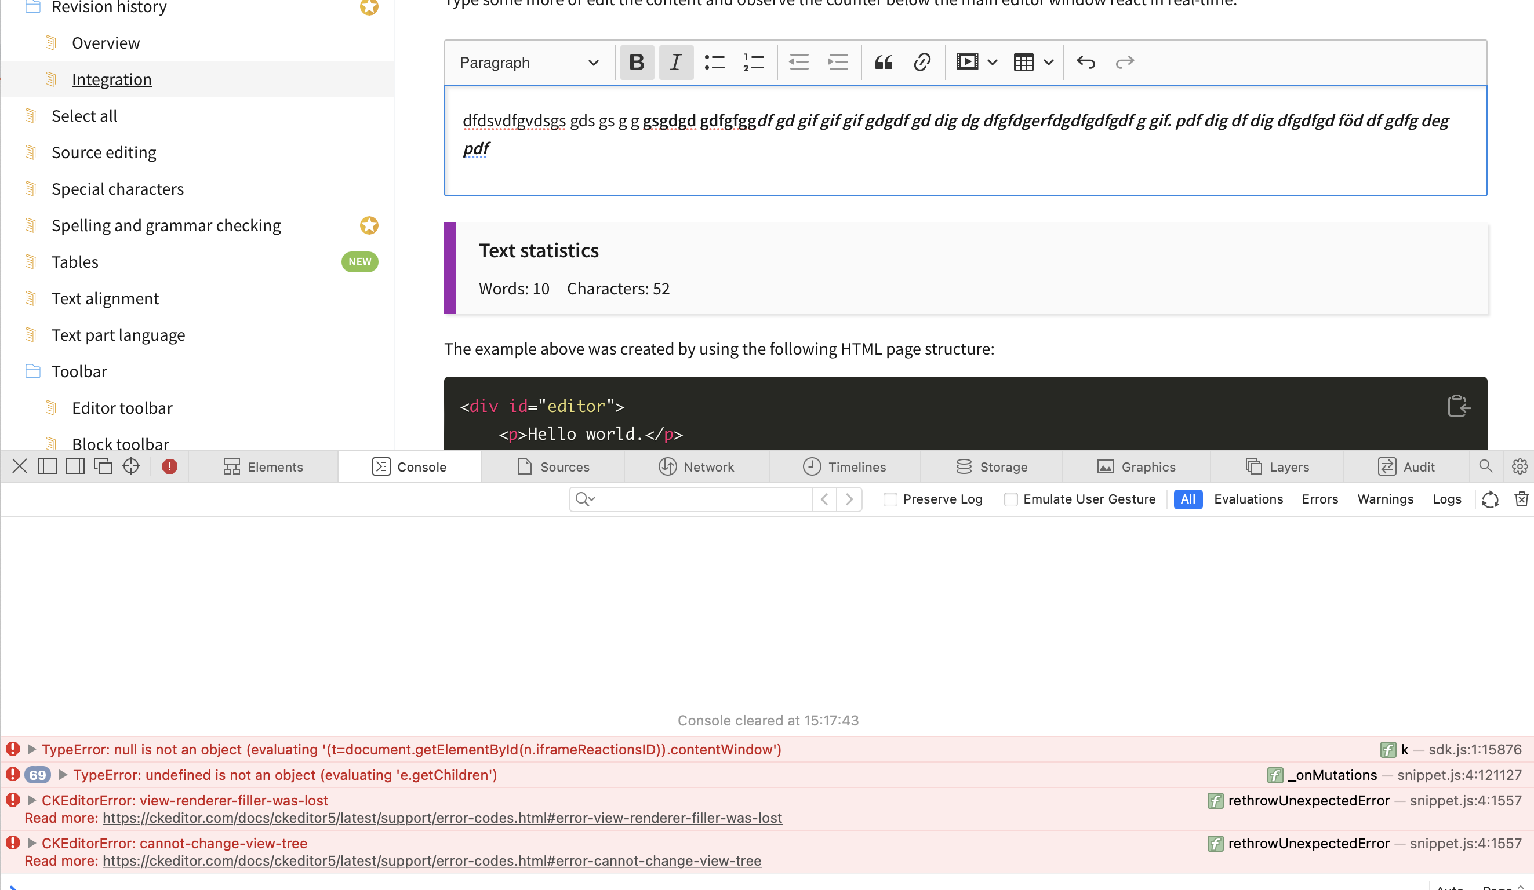
Task: Insert a link in the editor
Action: tap(922, 62)
